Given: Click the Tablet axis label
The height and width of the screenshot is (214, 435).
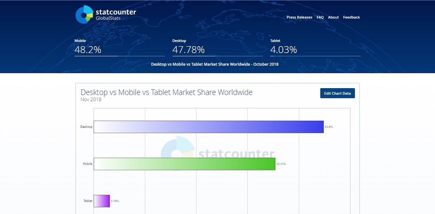Looking at the screenshot, I should [x=88, y=201].
